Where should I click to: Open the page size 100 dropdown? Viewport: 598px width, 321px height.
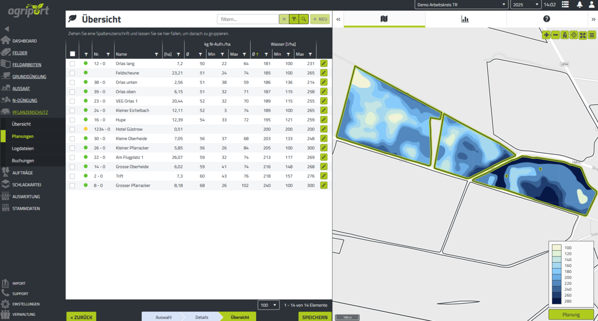pyautogui.click(x=269, y=305)
